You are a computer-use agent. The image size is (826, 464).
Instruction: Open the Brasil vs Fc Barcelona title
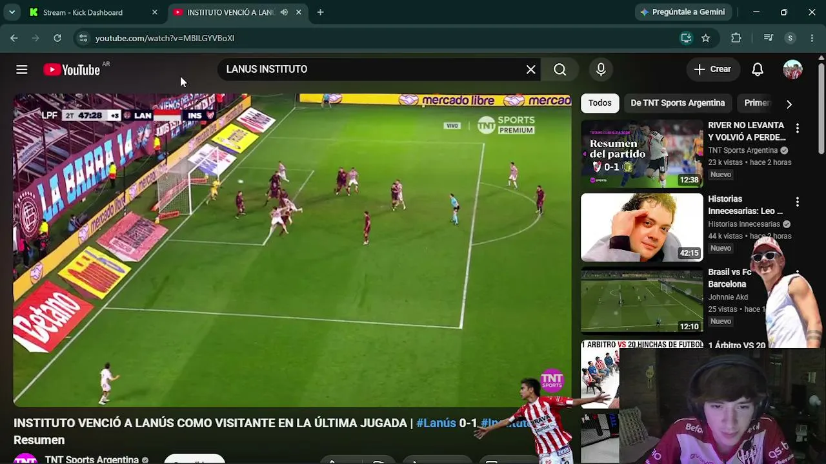click(x=729, y=278)
